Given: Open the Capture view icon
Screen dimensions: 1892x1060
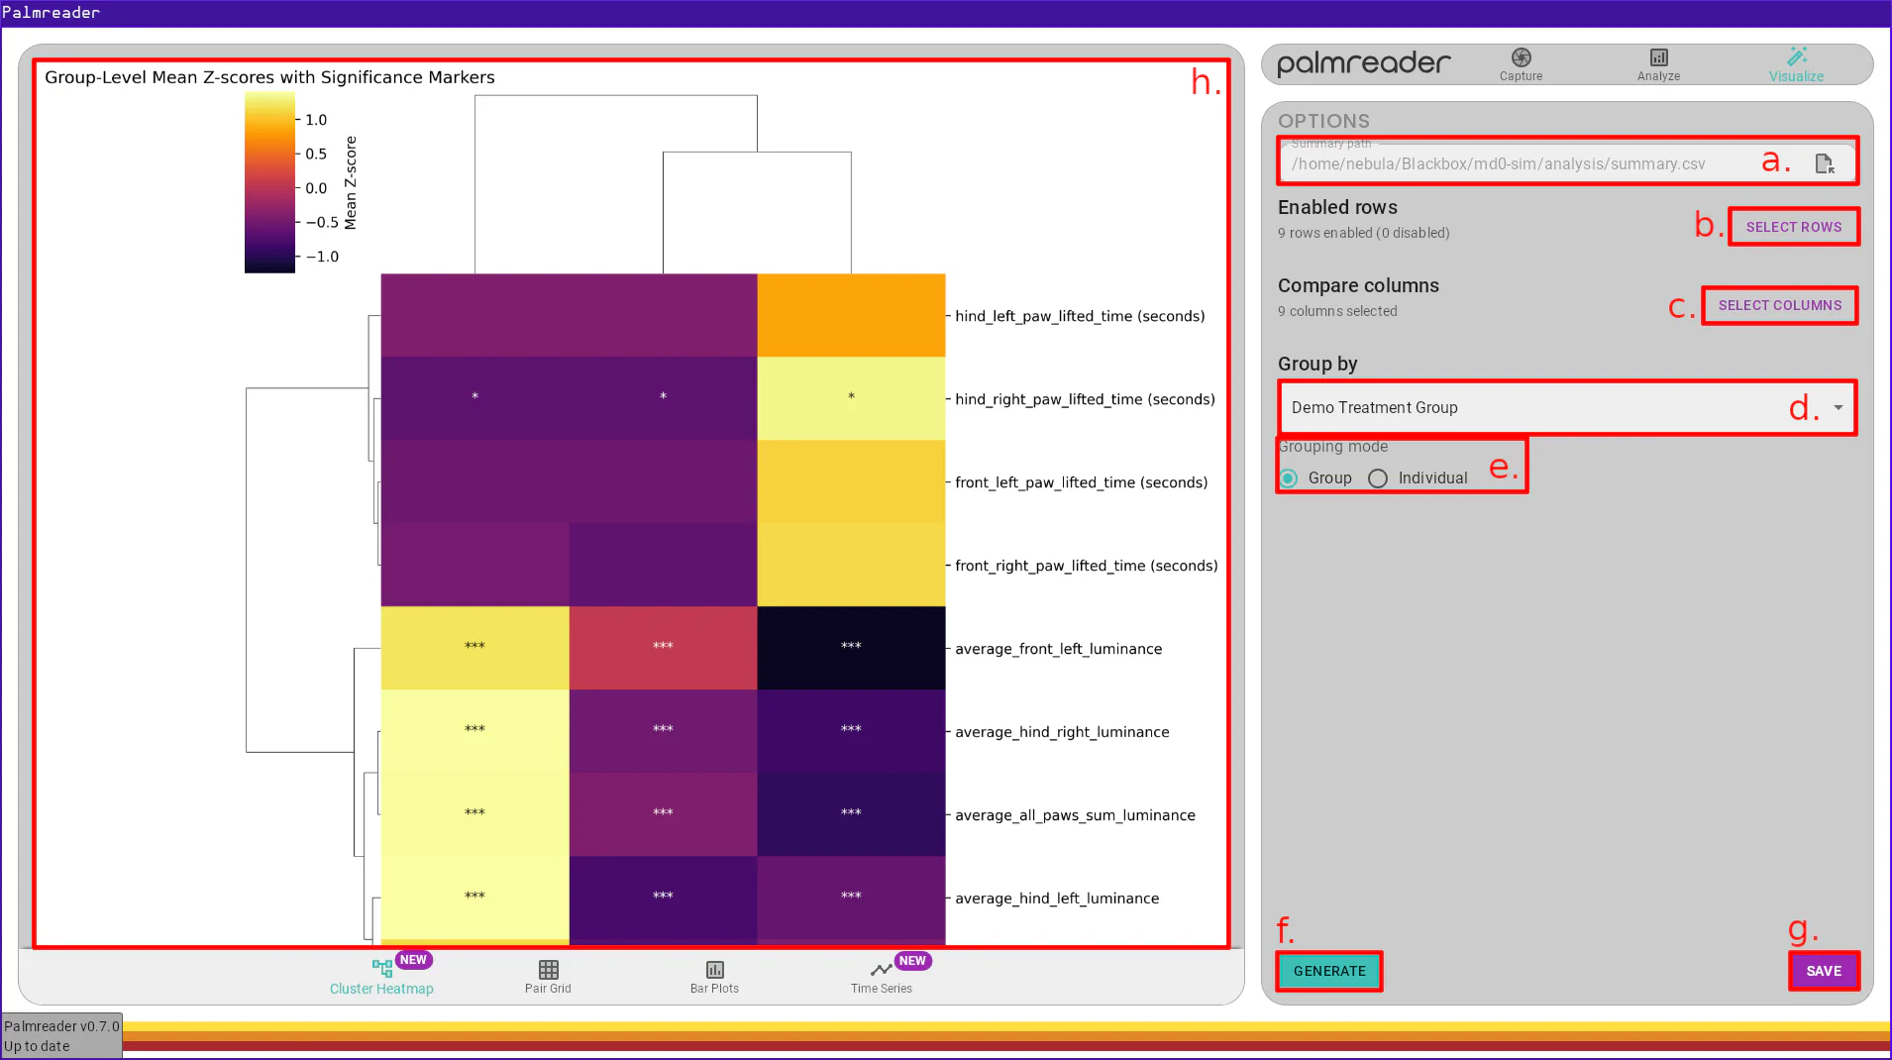Looking at the screenshot, I should 1521,59.
